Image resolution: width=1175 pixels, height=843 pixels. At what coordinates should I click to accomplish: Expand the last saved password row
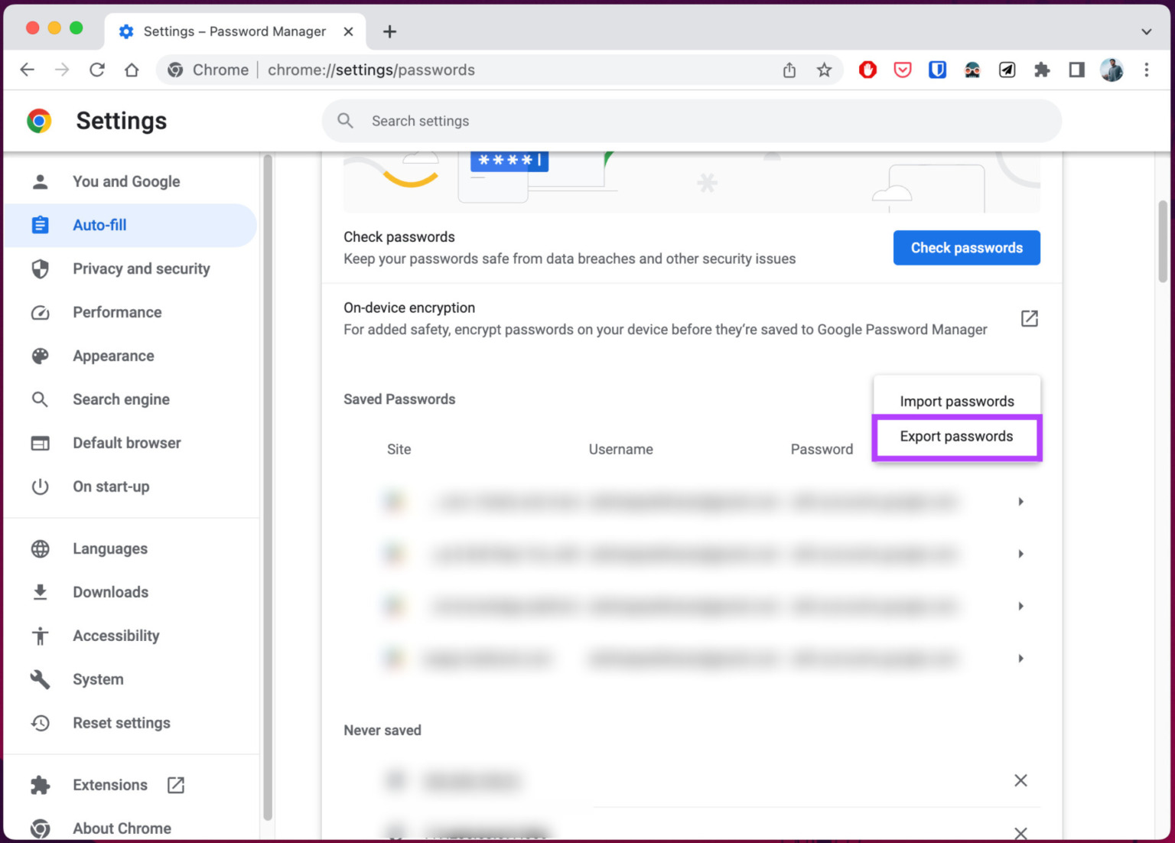tap(1020, 658)
